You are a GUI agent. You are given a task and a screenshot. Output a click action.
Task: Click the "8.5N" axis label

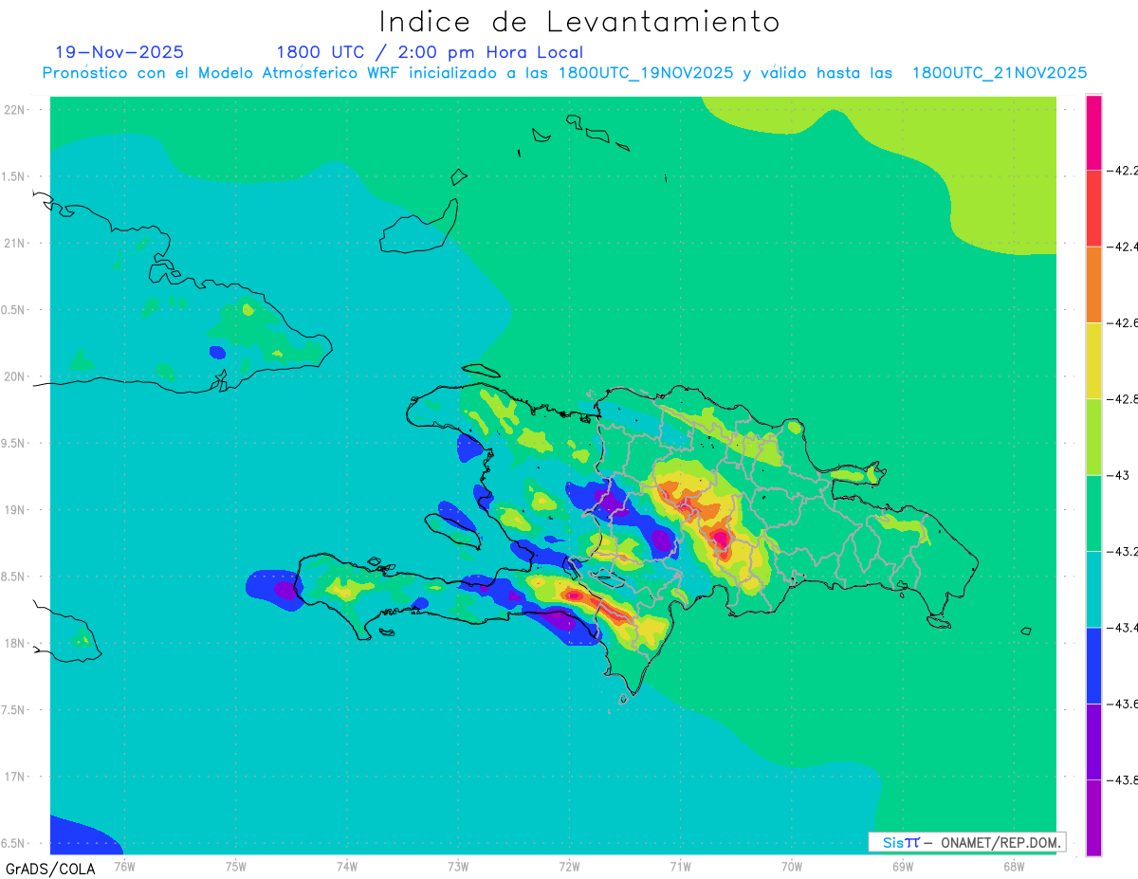click(x=14, y=577)
